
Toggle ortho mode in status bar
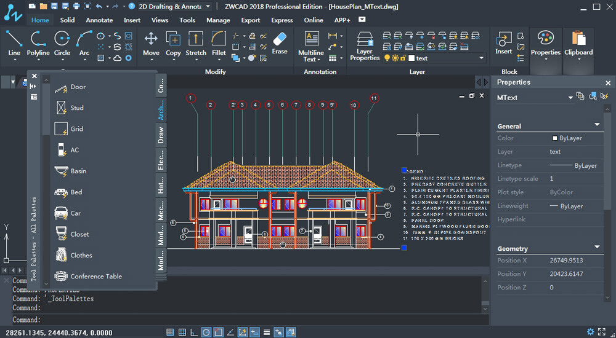(x=194, y=332)
